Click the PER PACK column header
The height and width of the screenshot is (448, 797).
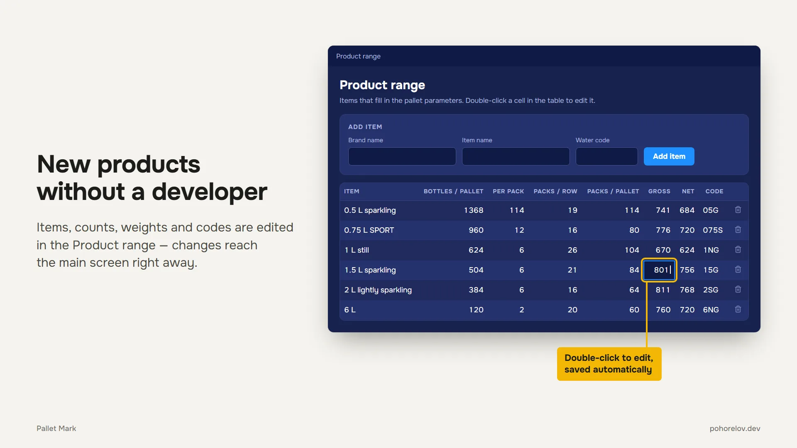coord(508,191)
